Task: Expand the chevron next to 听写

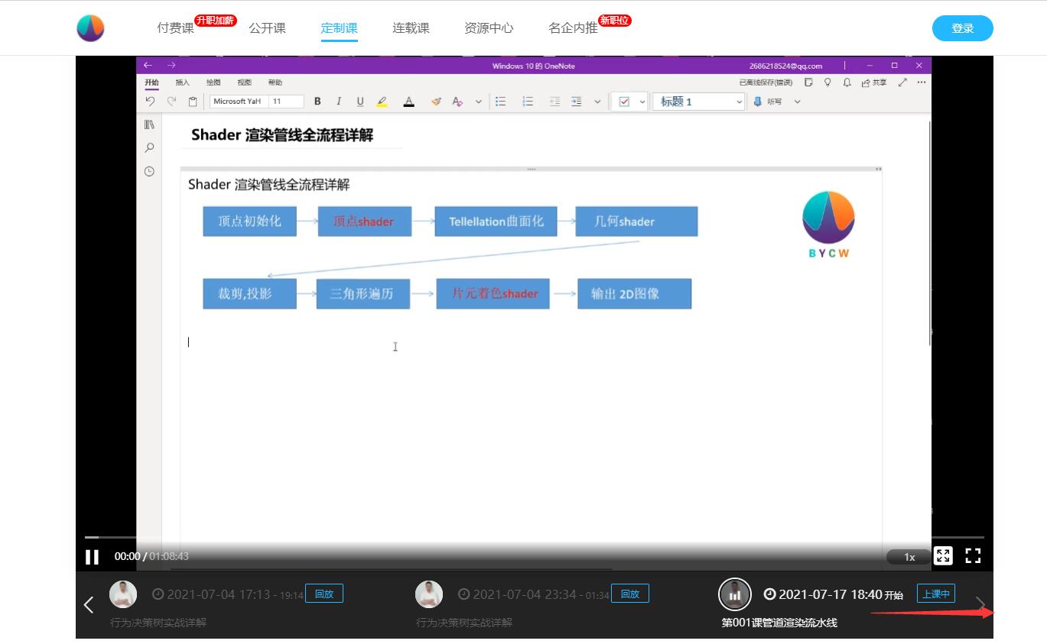Action: [797, 102]
